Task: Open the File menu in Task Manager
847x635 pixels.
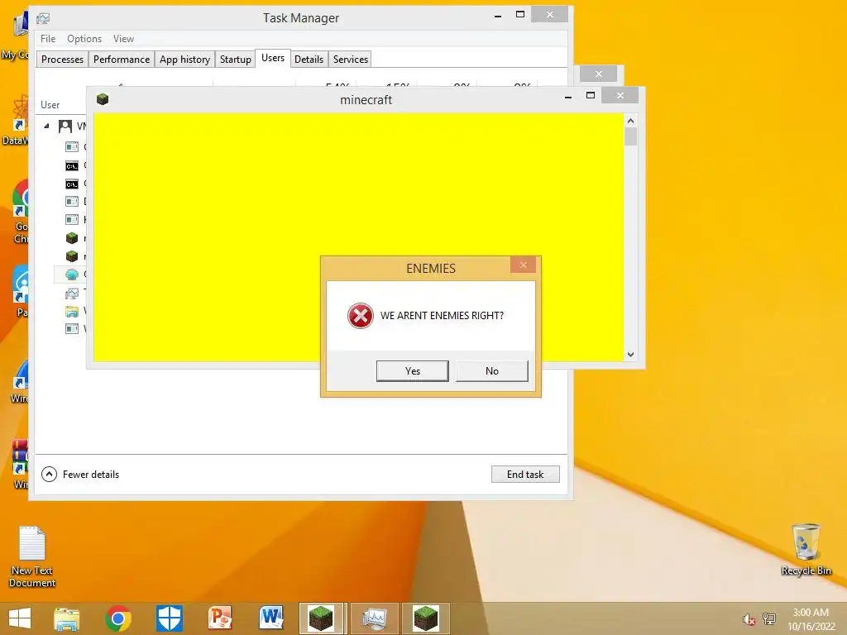Action: (48, 39)
